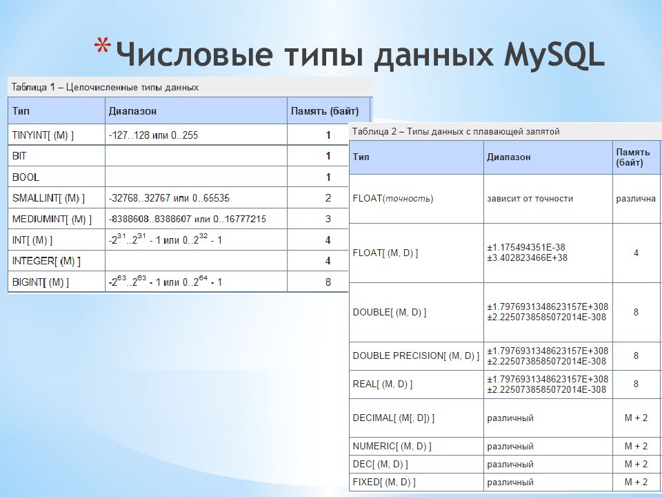Click 'M + 2' in the DECIMAL row

tap(636, 418)
